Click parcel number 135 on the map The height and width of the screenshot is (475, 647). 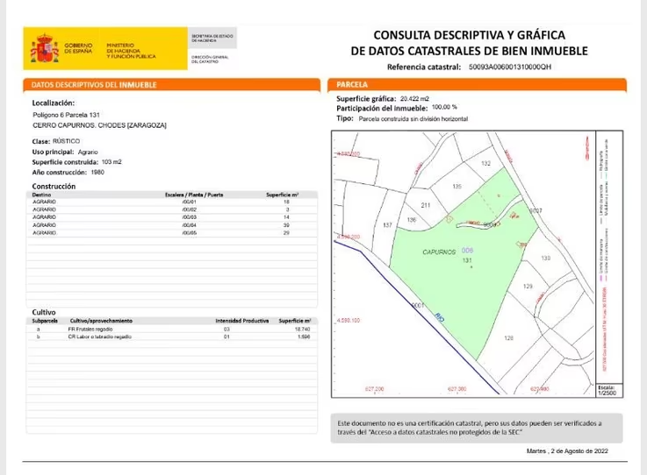coord(456,186)
